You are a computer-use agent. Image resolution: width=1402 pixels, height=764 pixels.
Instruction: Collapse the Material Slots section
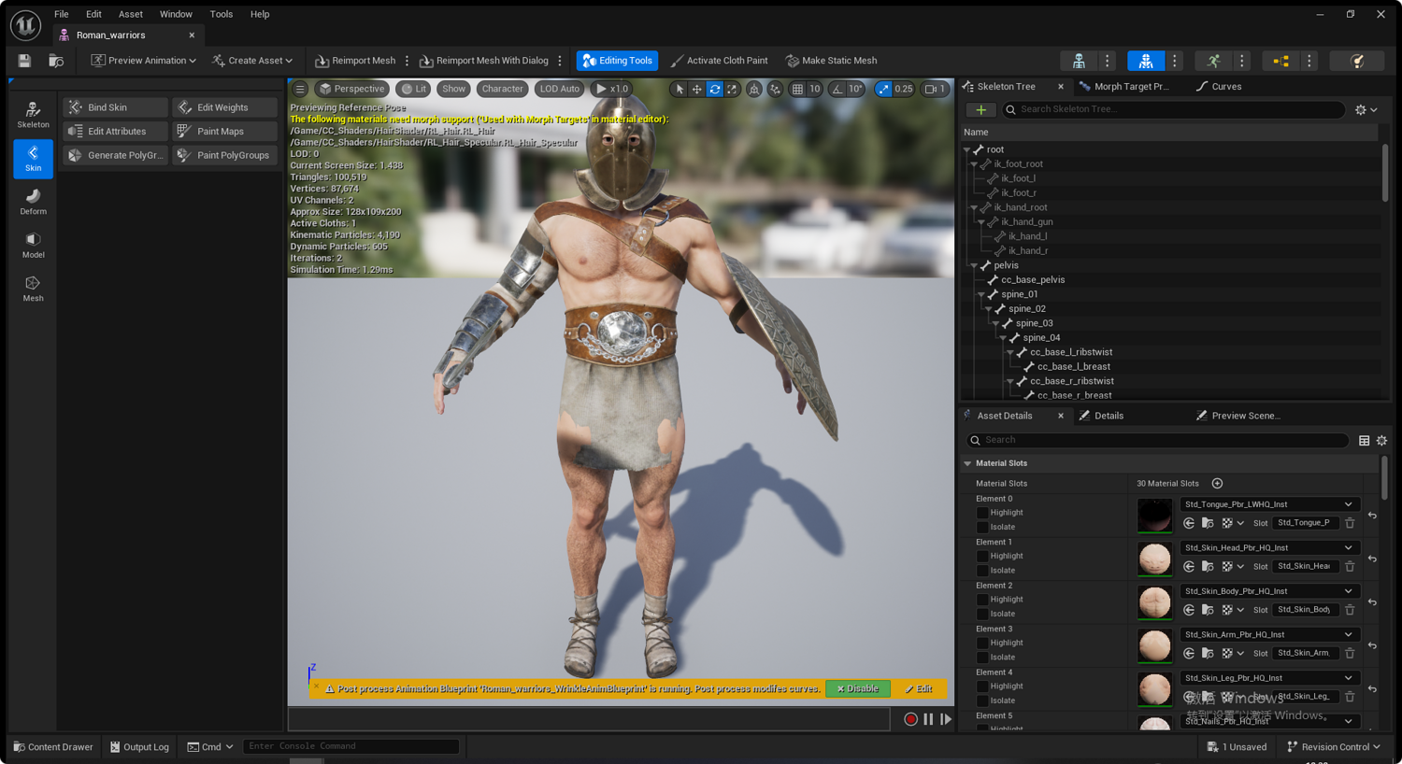[968, 463]
